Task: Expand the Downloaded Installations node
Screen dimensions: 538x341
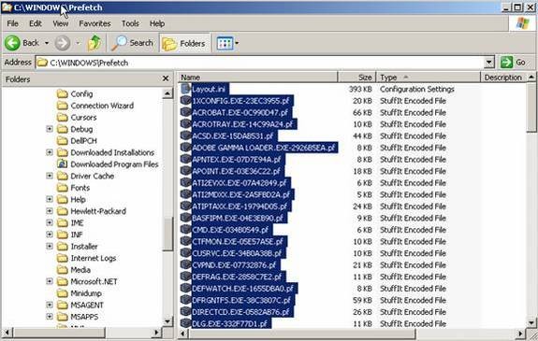Action: tap(50, 152)
